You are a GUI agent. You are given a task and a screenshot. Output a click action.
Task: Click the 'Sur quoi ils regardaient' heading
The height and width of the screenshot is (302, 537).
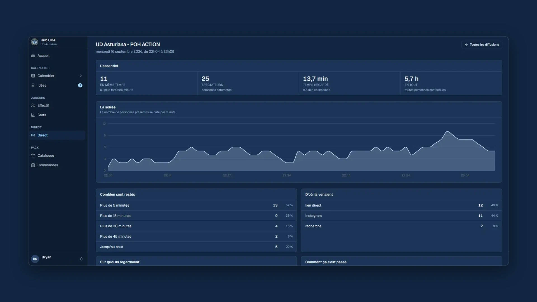[x=120, y=262]
